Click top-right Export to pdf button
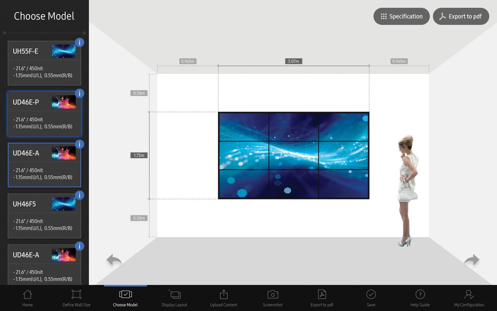Viewport: 497px width, 311px height. (461, 16)
